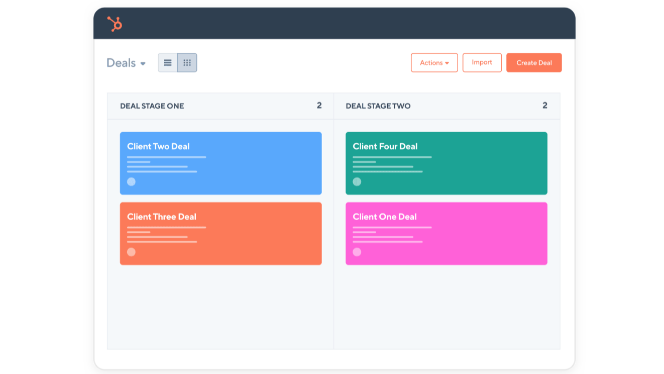The height and width of the screenshot is (374, 664).
Task: Open the Actions dropdown menu
Action: tap(434, 62)
